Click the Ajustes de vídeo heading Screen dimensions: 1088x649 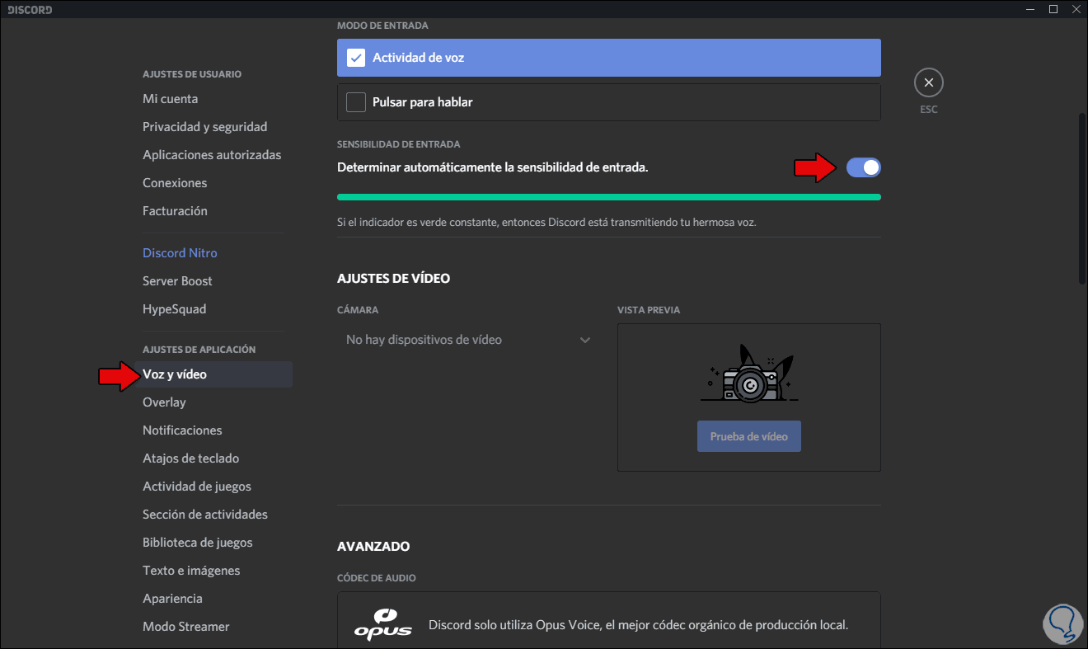394,279
